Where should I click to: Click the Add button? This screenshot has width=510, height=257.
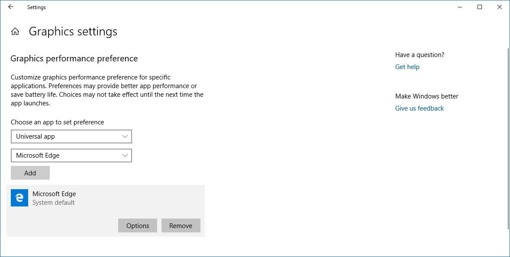[x=30, y=173]
